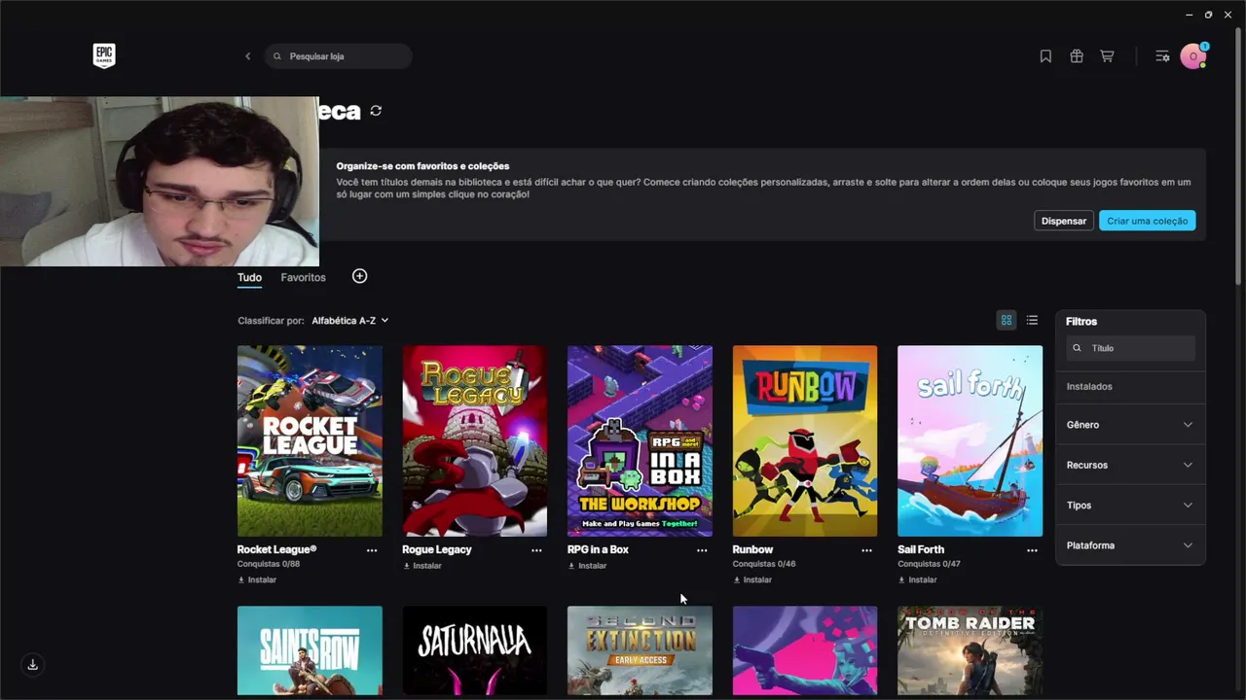
Task: Expand the Tipos filter
Action: (x=1130, y=506)
